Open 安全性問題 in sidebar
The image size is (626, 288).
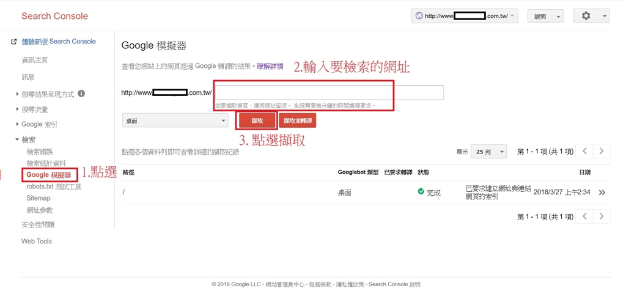[38, 225]
